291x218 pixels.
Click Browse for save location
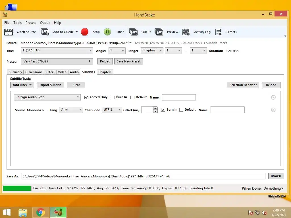tap(276, 176)
